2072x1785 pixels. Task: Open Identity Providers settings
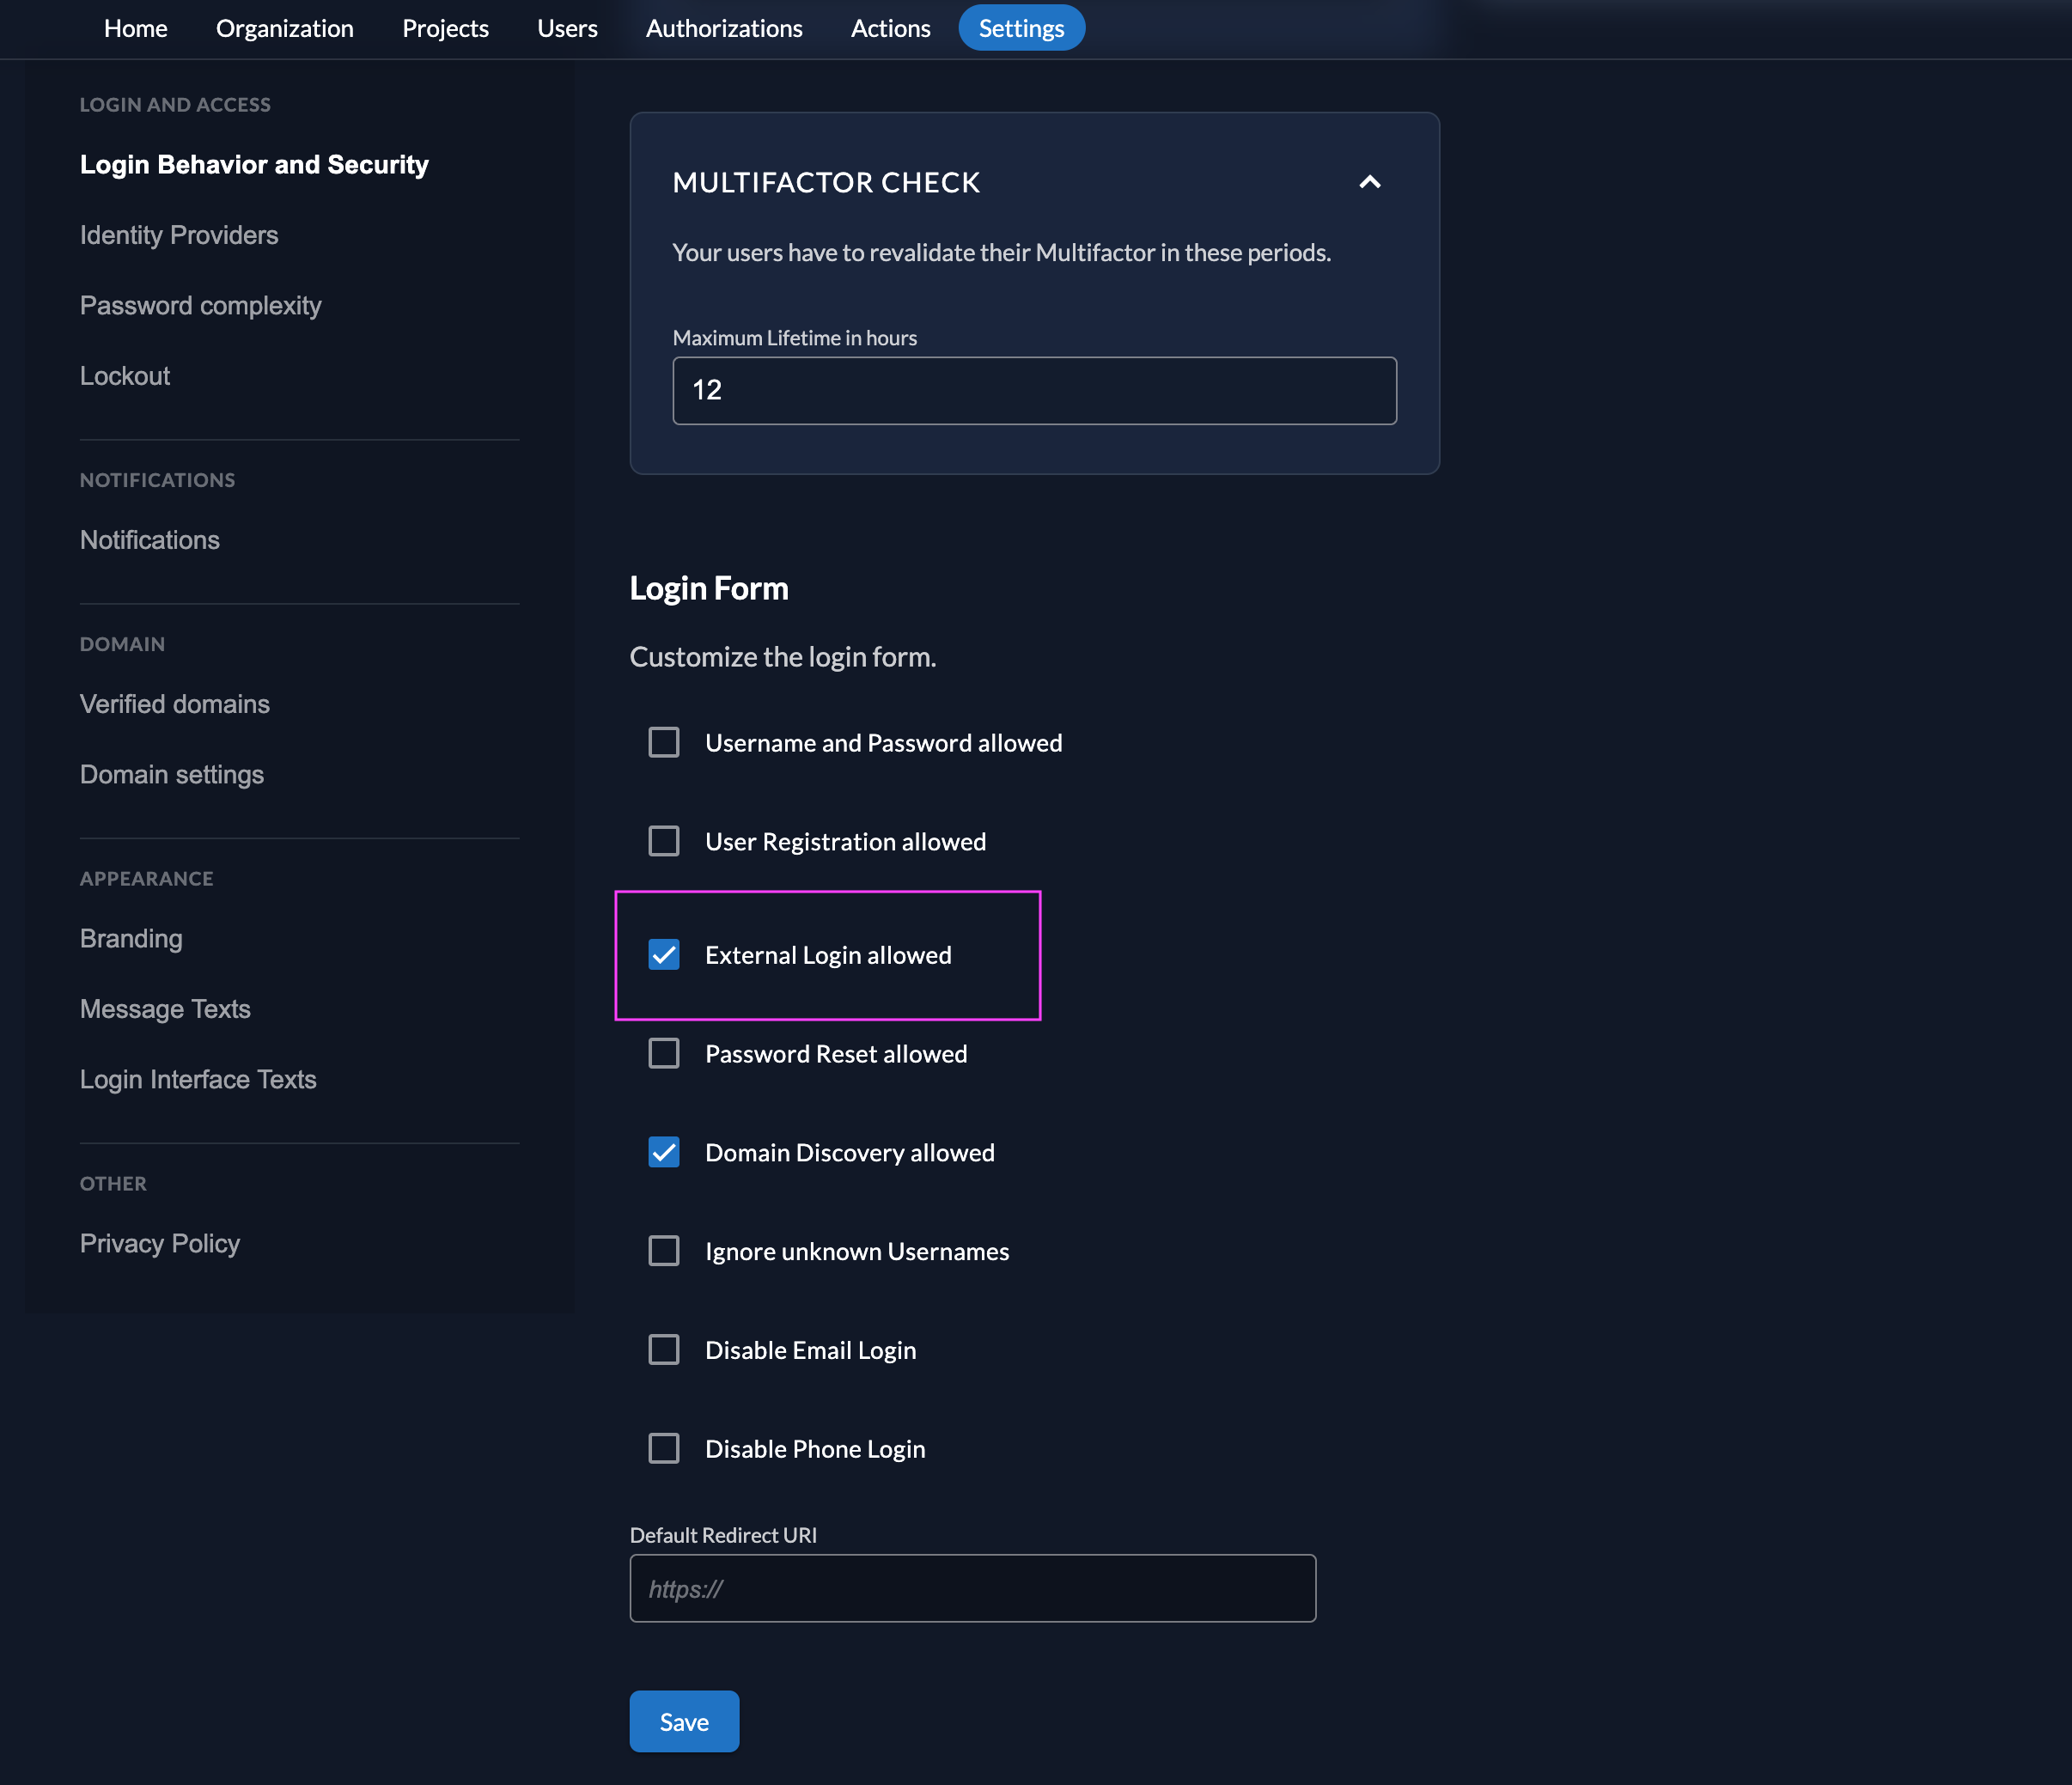pyautogui.click(x=180, y=235)
